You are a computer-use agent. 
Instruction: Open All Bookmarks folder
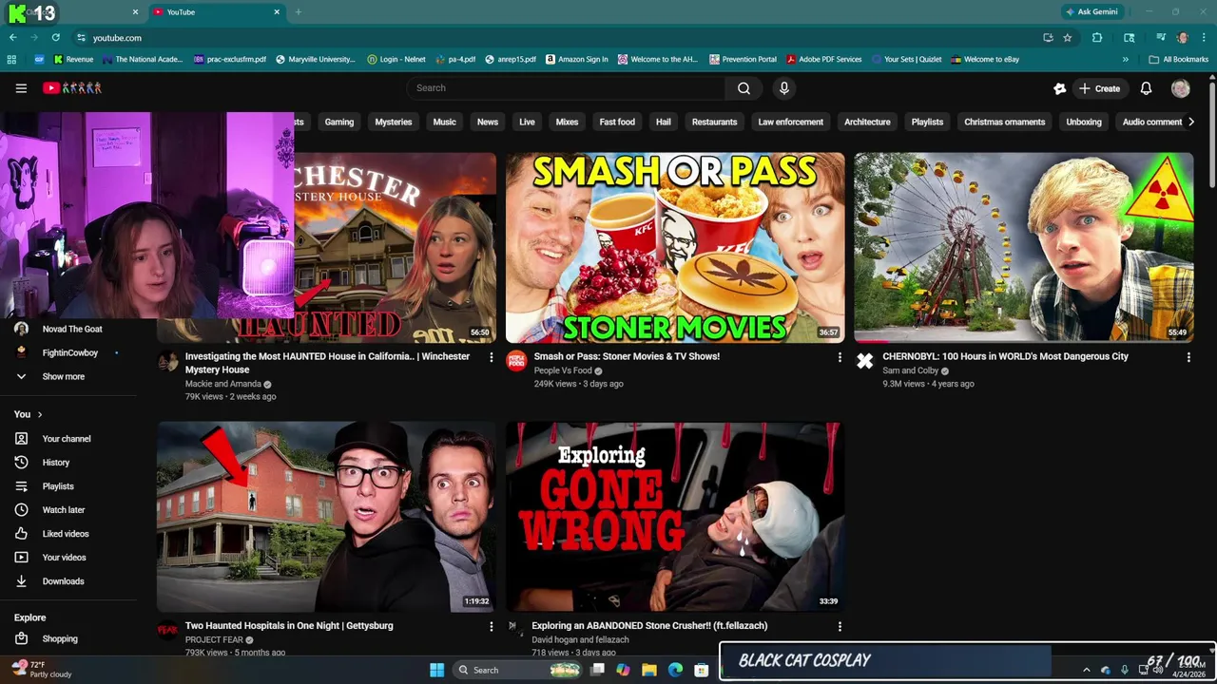[x=1179, y=59]
